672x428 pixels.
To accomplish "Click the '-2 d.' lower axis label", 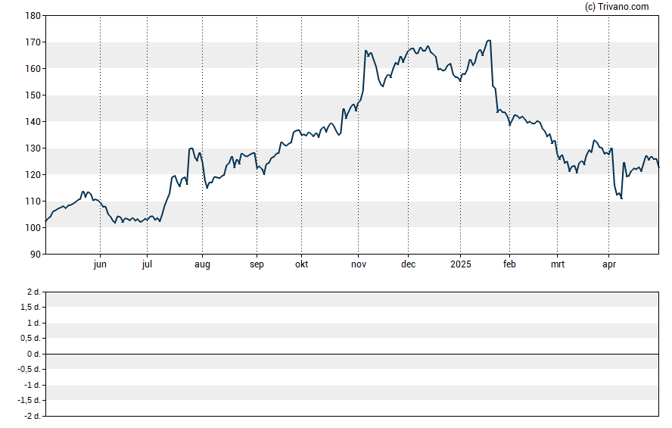I will 32,416.
